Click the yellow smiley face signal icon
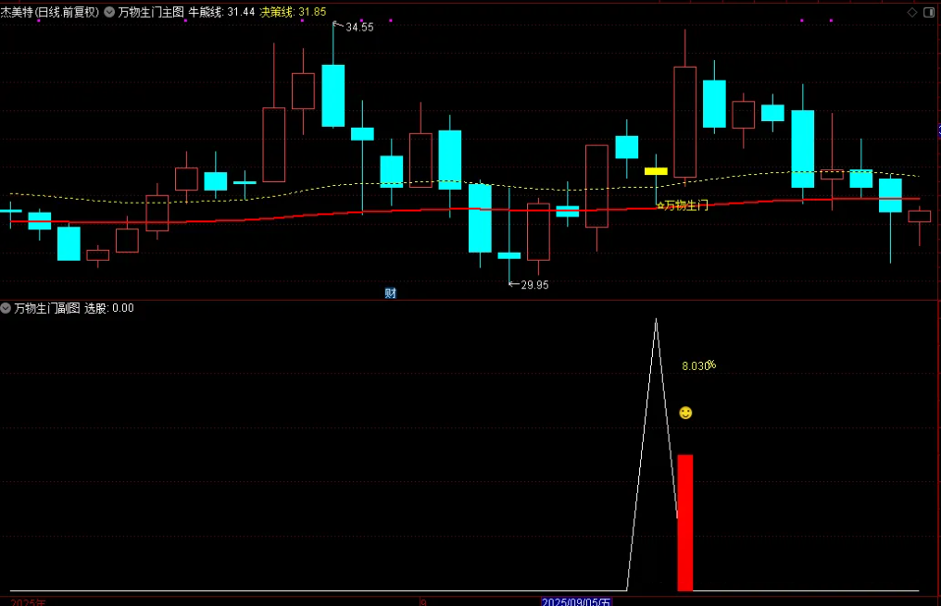This screenshot has height=606, width=941. click(685, 413)
